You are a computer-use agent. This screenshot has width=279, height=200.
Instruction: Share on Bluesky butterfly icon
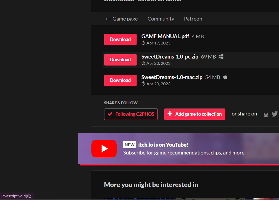point(266,115)
